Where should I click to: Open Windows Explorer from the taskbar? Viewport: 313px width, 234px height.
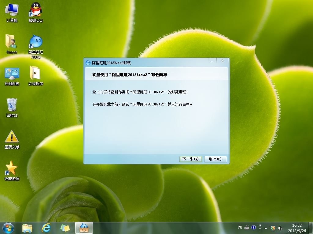pos(27,228)
